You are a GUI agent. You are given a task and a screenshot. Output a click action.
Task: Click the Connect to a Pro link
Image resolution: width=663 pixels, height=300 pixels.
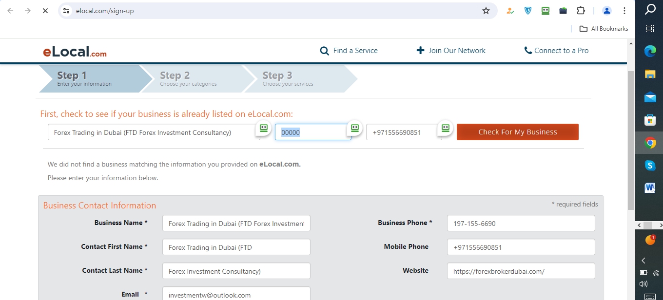pos(556,51)
